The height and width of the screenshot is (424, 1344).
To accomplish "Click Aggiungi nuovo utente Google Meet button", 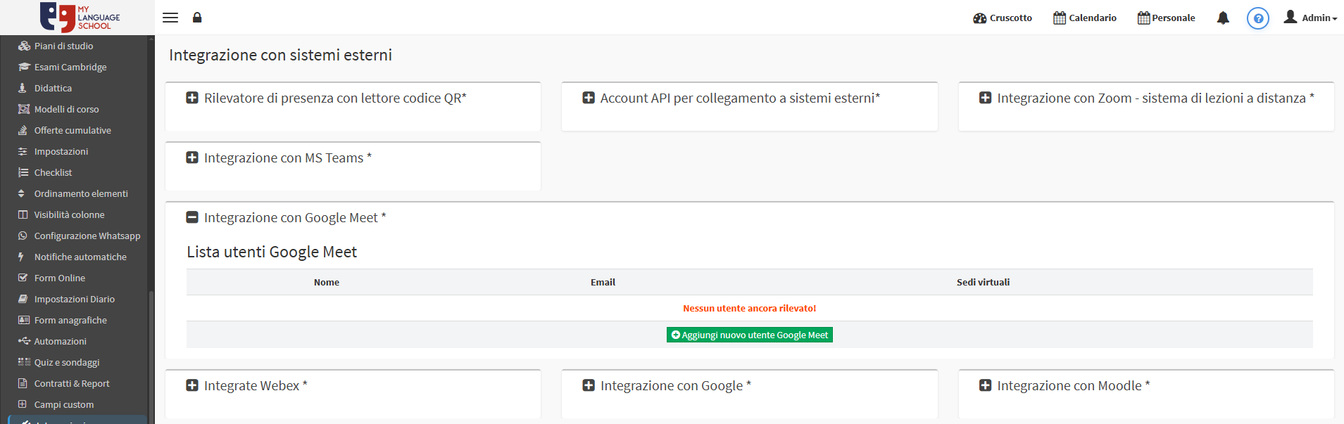I will (x=749, y=335).
